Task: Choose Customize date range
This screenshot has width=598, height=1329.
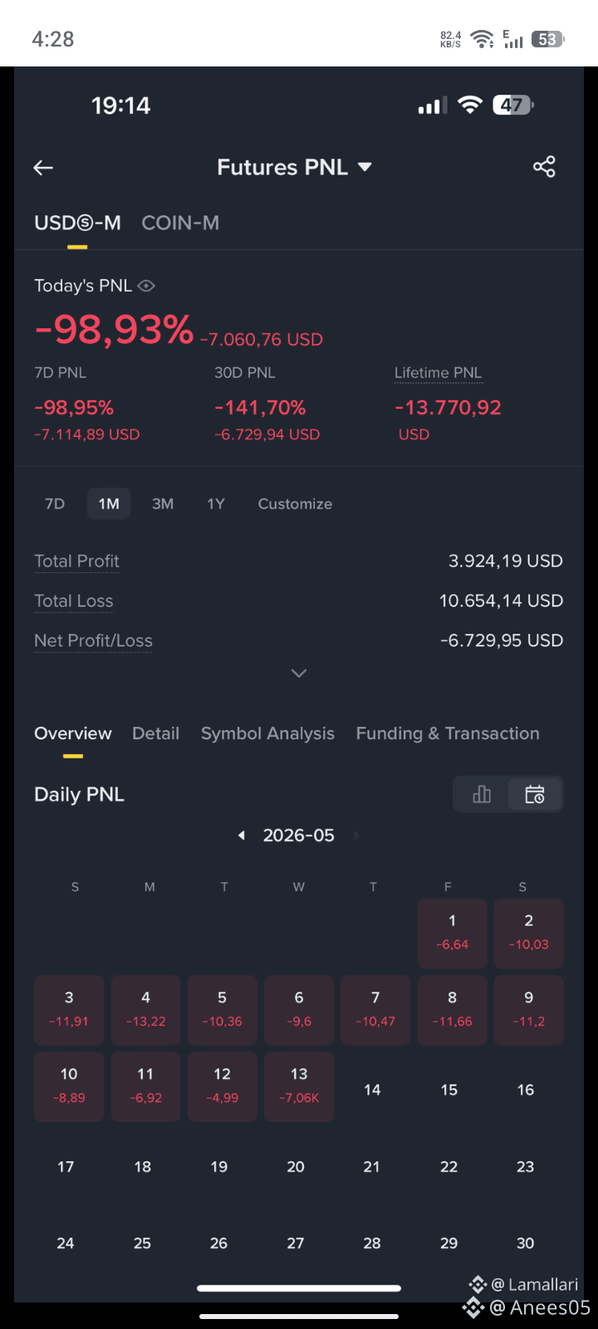Action: click(x=295, y=504)
